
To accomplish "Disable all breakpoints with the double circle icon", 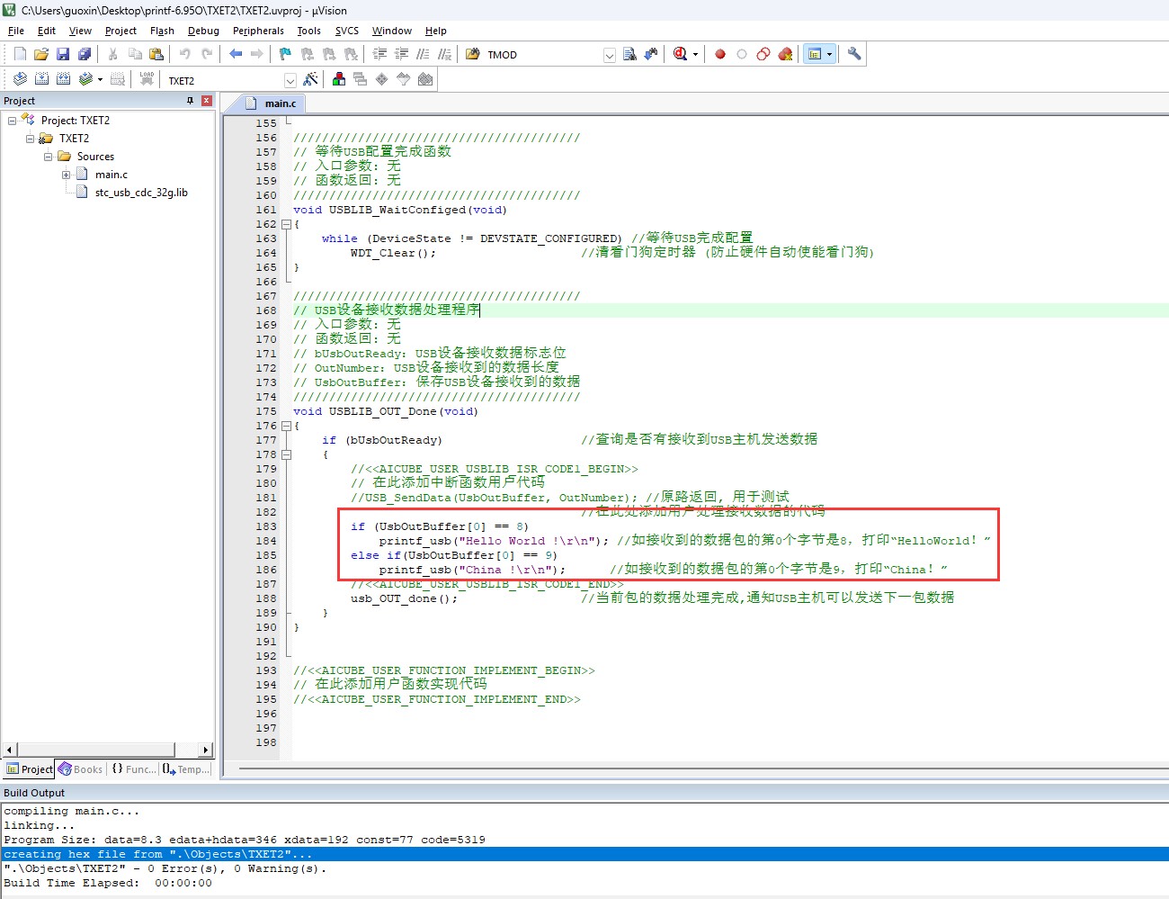I will (x=763, y=54).
